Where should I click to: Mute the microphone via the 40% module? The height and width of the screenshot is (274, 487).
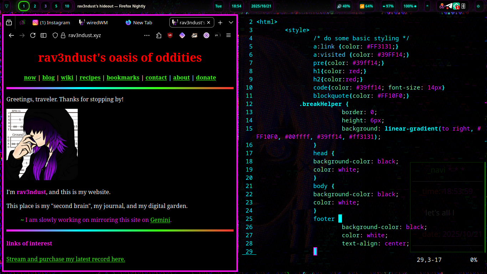(x=344, y=6)
